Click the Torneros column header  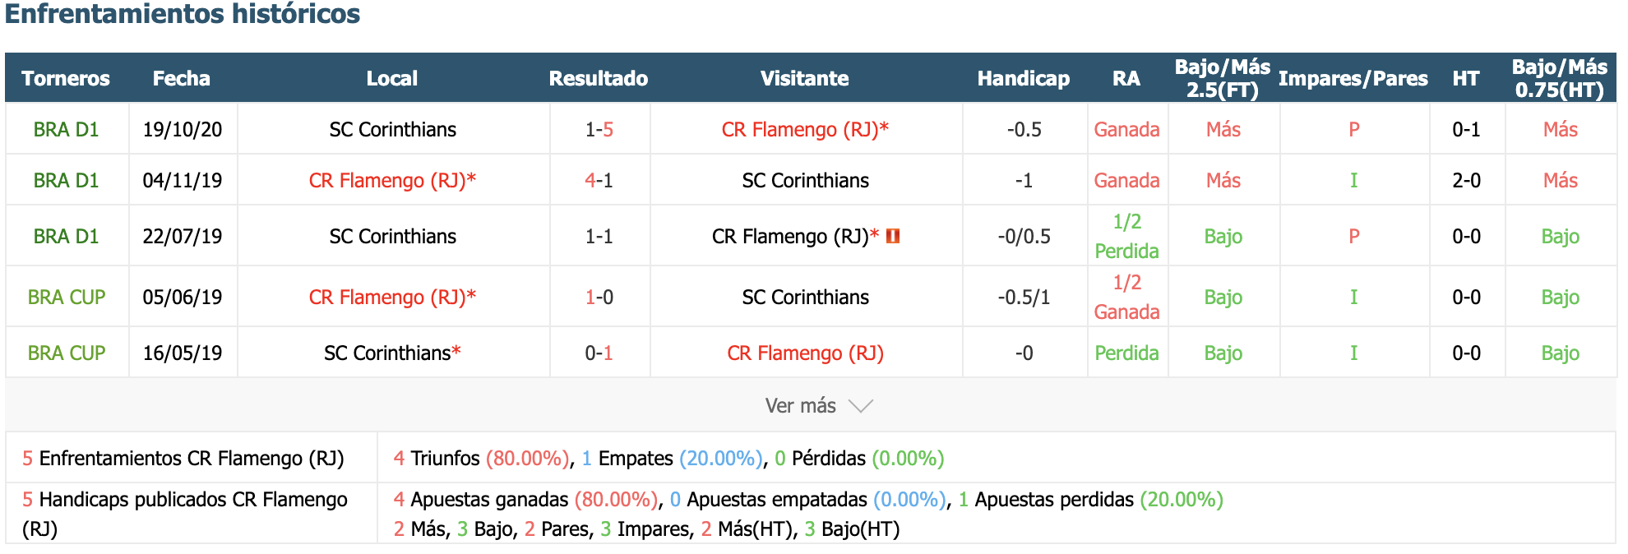click(x=66, y=78)
